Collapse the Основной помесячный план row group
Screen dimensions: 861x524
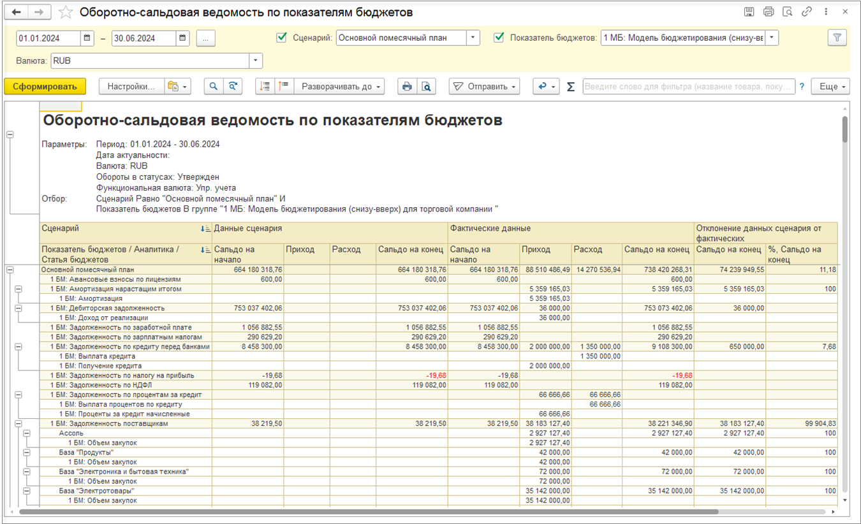10,270
